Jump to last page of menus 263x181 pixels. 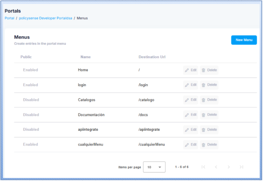click(x=242, y=167)
